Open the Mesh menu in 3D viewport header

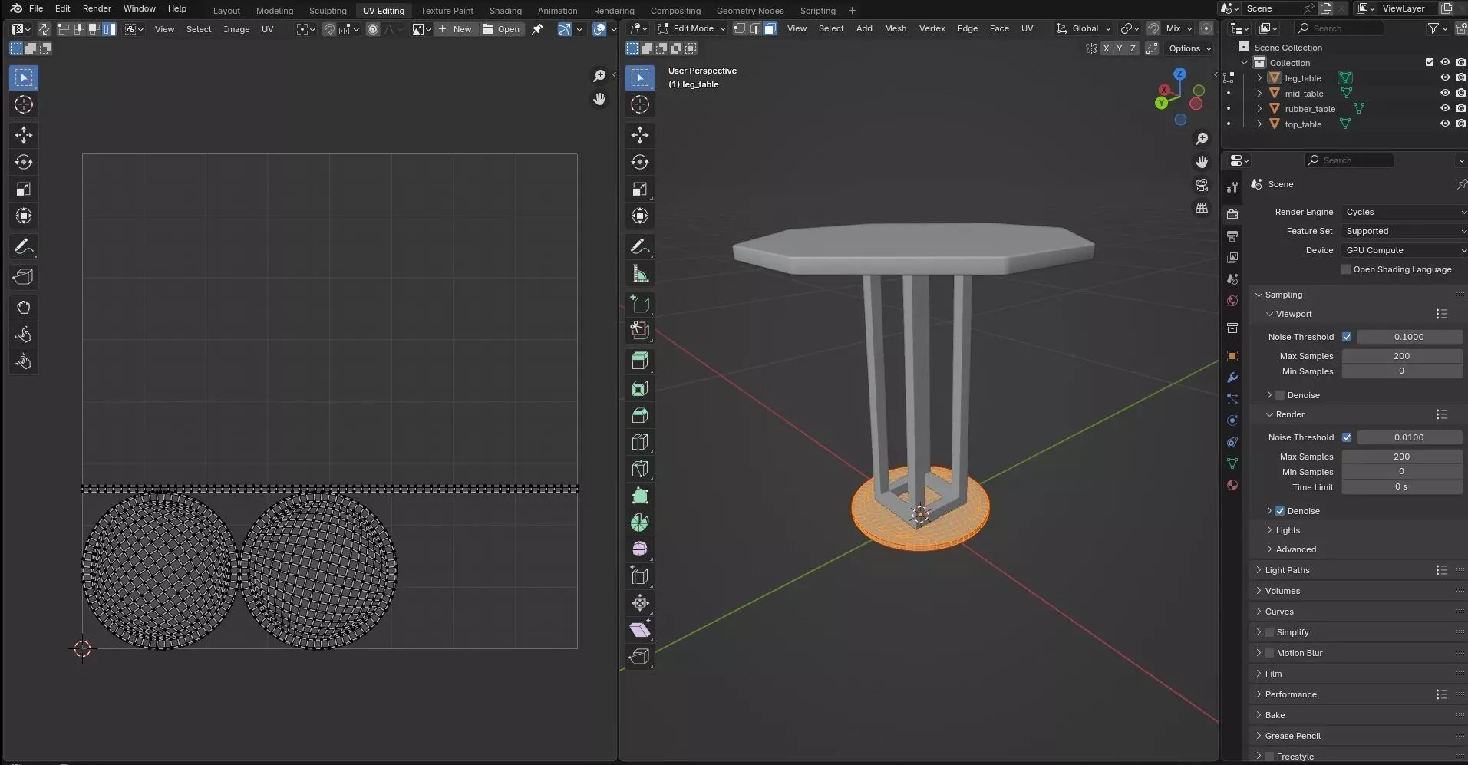click(x=895, y=28)
